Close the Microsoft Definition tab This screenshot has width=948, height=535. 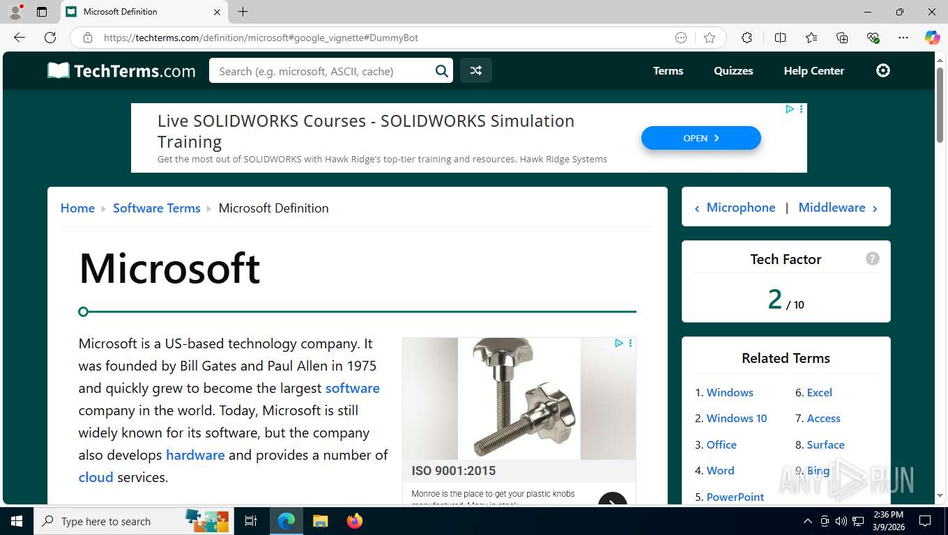217,12
